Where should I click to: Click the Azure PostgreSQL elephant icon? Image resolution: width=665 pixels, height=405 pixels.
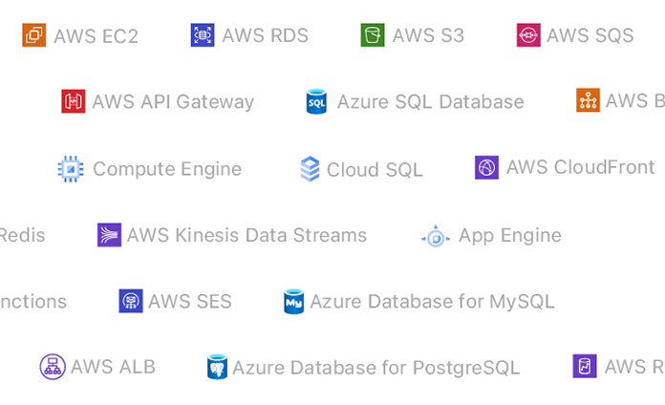(217, 367)
